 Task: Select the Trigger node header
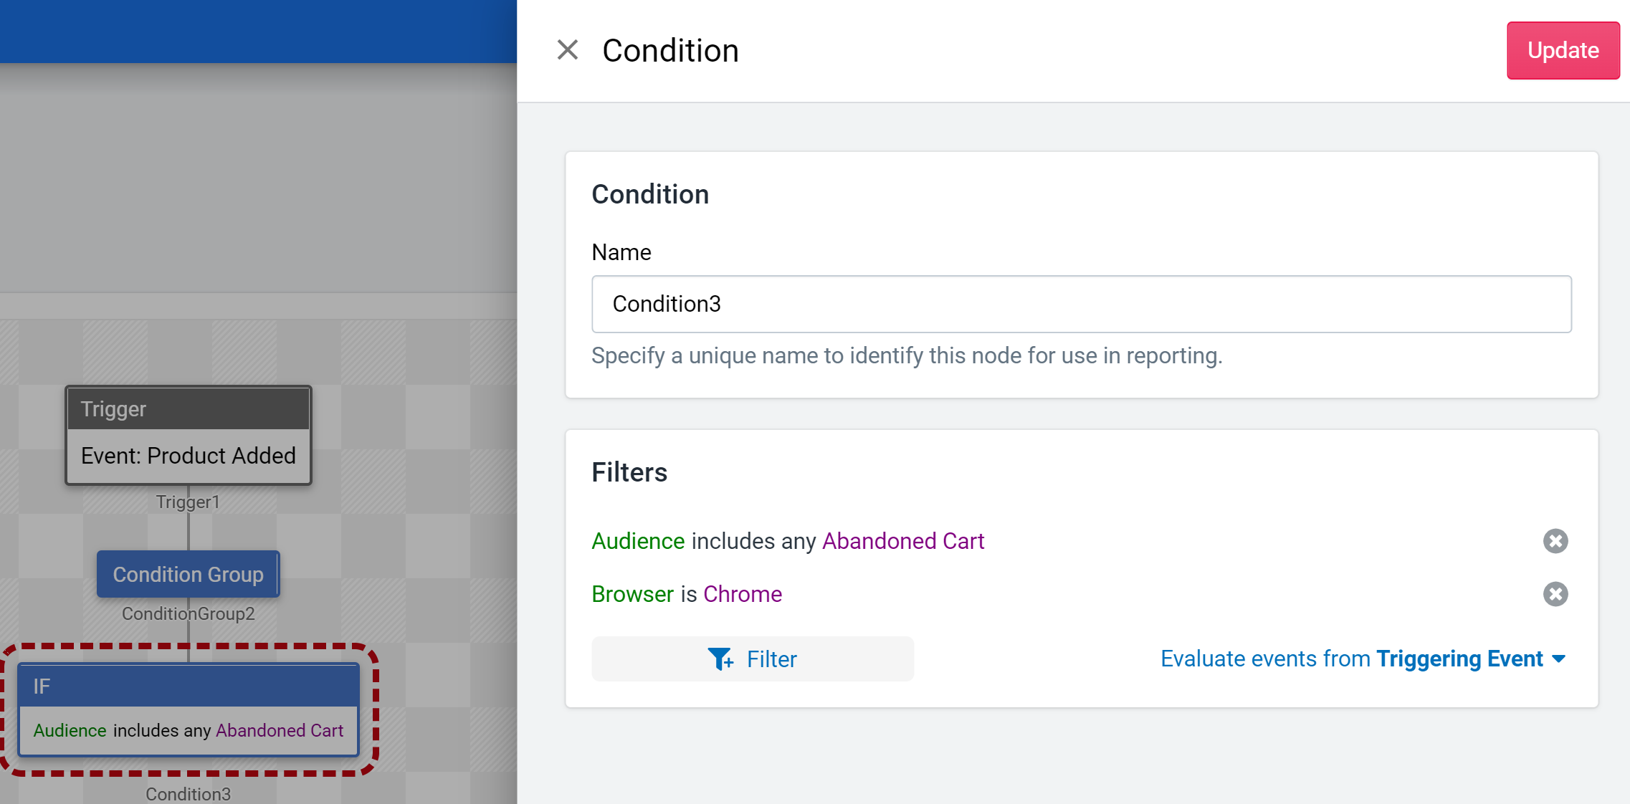tap(189, 408)
